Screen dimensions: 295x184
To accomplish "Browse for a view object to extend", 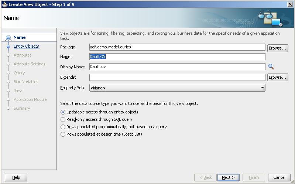I will click(x=278, y=77).
